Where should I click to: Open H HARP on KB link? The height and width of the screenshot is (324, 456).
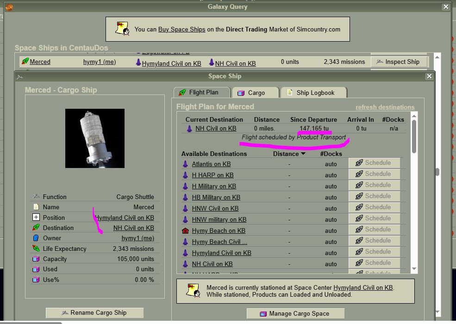(212, 175)
